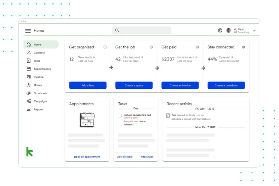
Task: Click the help lifebuoy icon
Action: point(220,31)
